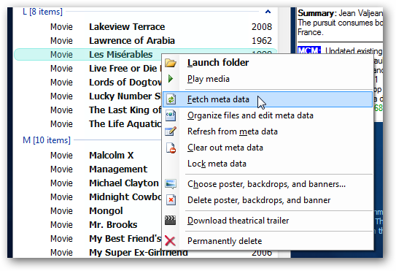Select Lock meta data option
The width and height of the screenshot is (396, 271).
(268, 164)
